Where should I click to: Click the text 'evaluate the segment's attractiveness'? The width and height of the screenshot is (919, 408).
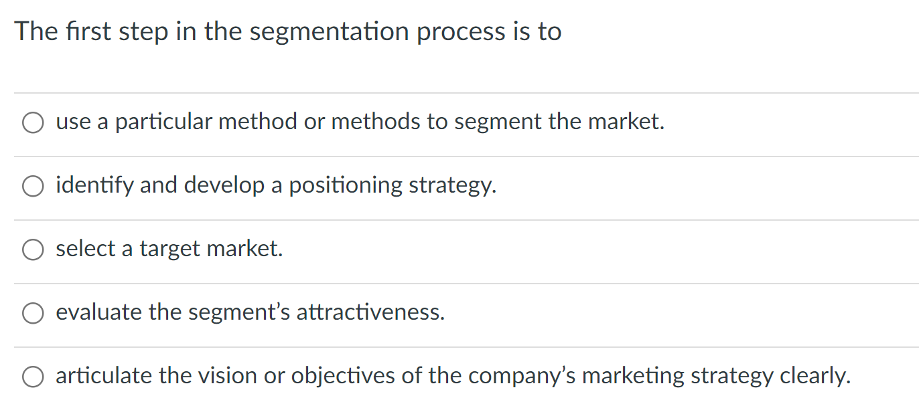251,312
